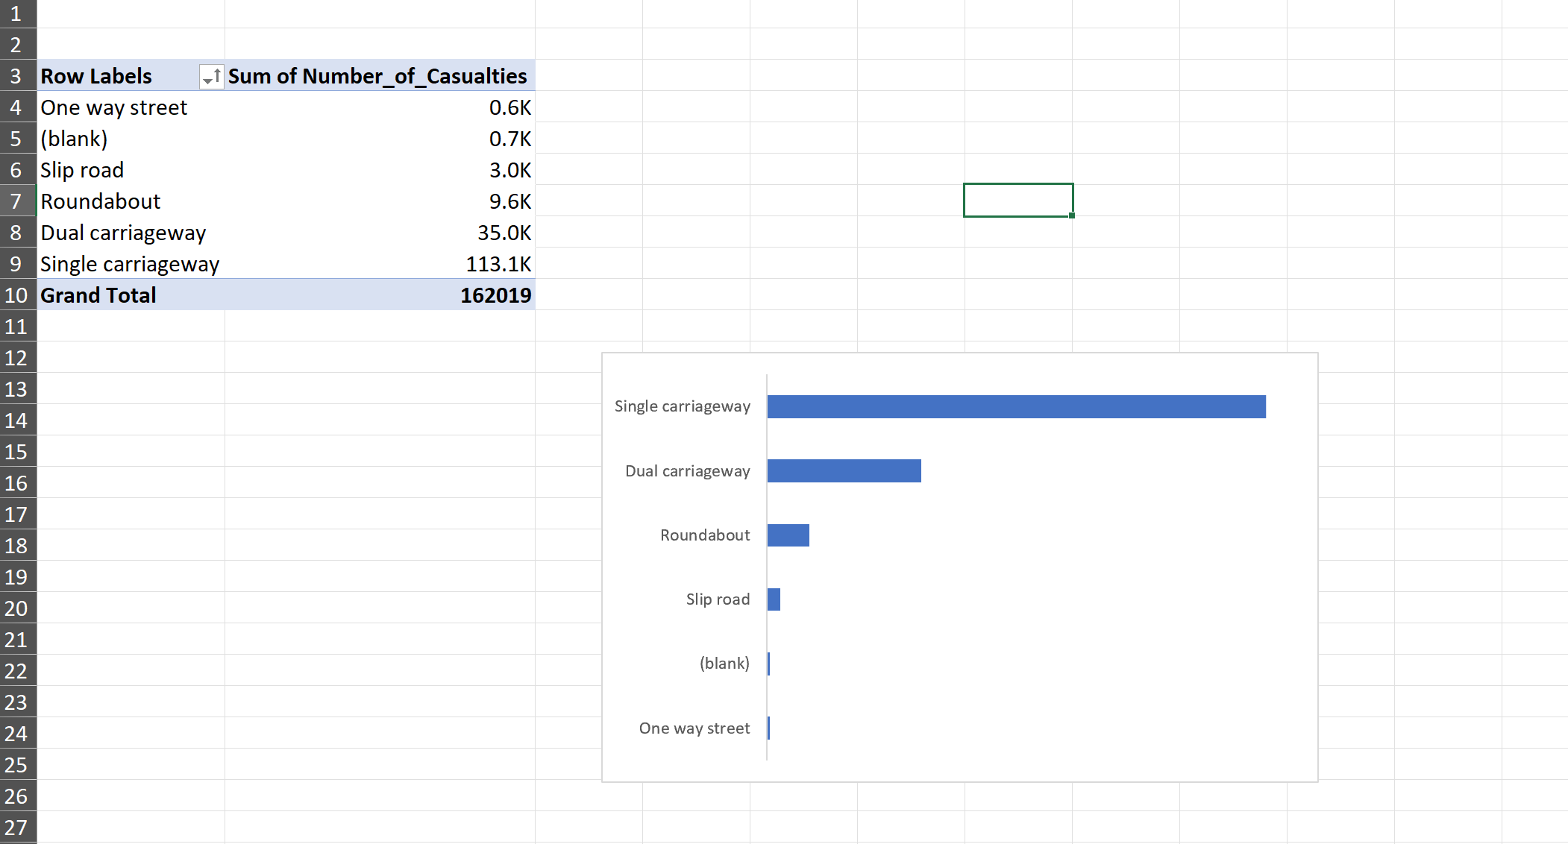Screen dimensions: 1568x844
Task: Click the Sum of Number_of_Casualties header
Action: [x=377, y=76]
